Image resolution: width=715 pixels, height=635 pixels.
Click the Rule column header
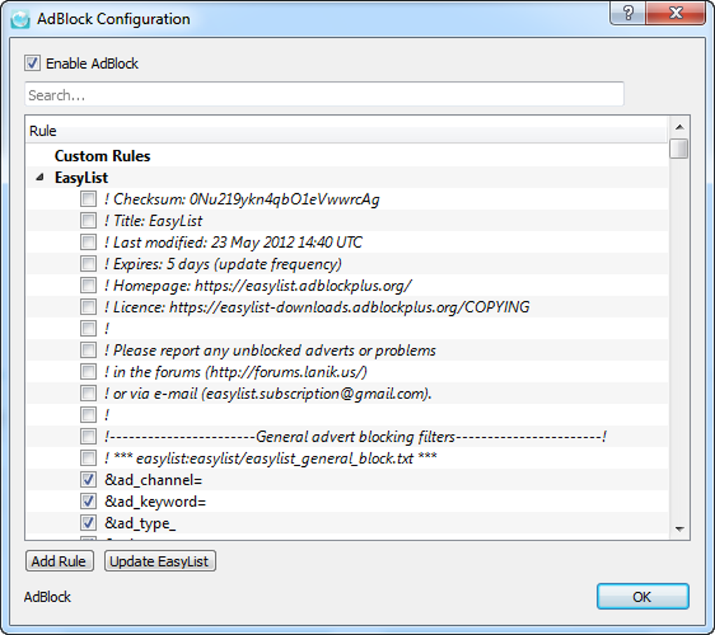click(x=346, y=131)
